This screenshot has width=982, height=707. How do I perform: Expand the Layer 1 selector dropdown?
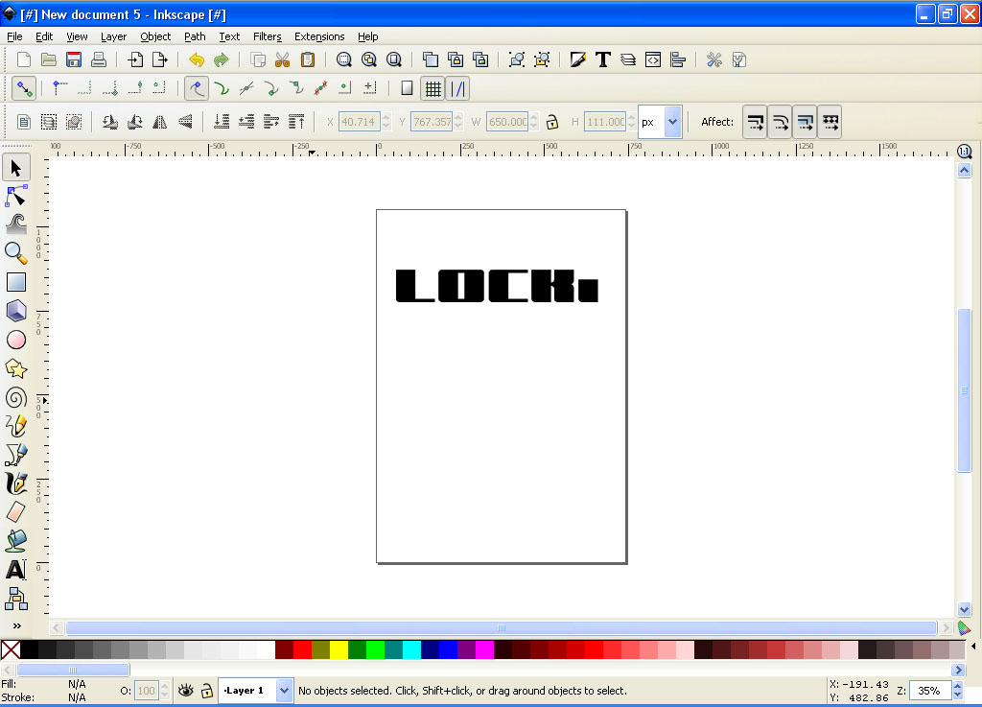[x=284, y=690]
